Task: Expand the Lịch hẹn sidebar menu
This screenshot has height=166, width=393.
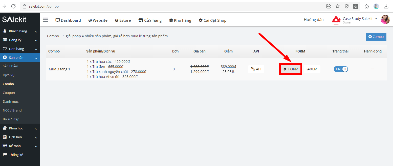Action: pos(20,137)
